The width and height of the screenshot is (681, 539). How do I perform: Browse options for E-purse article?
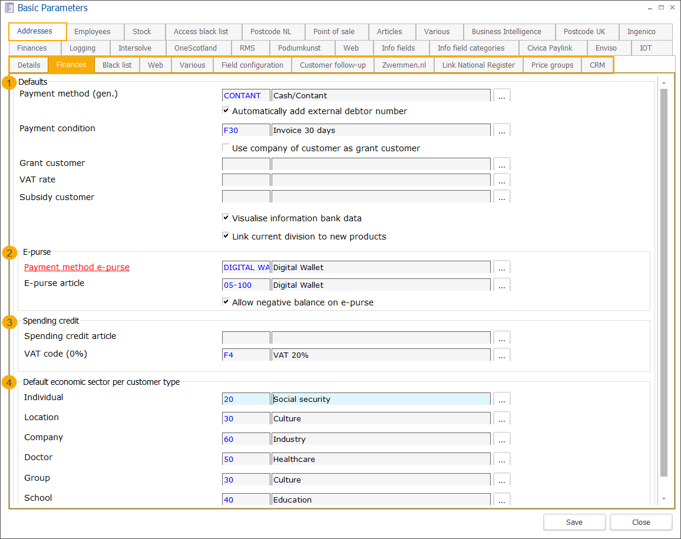point(501,285)
